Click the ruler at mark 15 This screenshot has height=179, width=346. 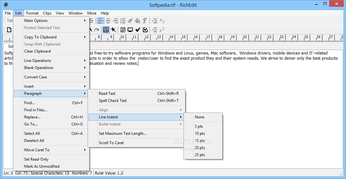coord(183,37)
